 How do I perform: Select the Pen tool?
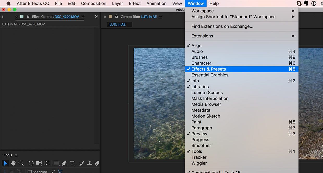(64, 163)
